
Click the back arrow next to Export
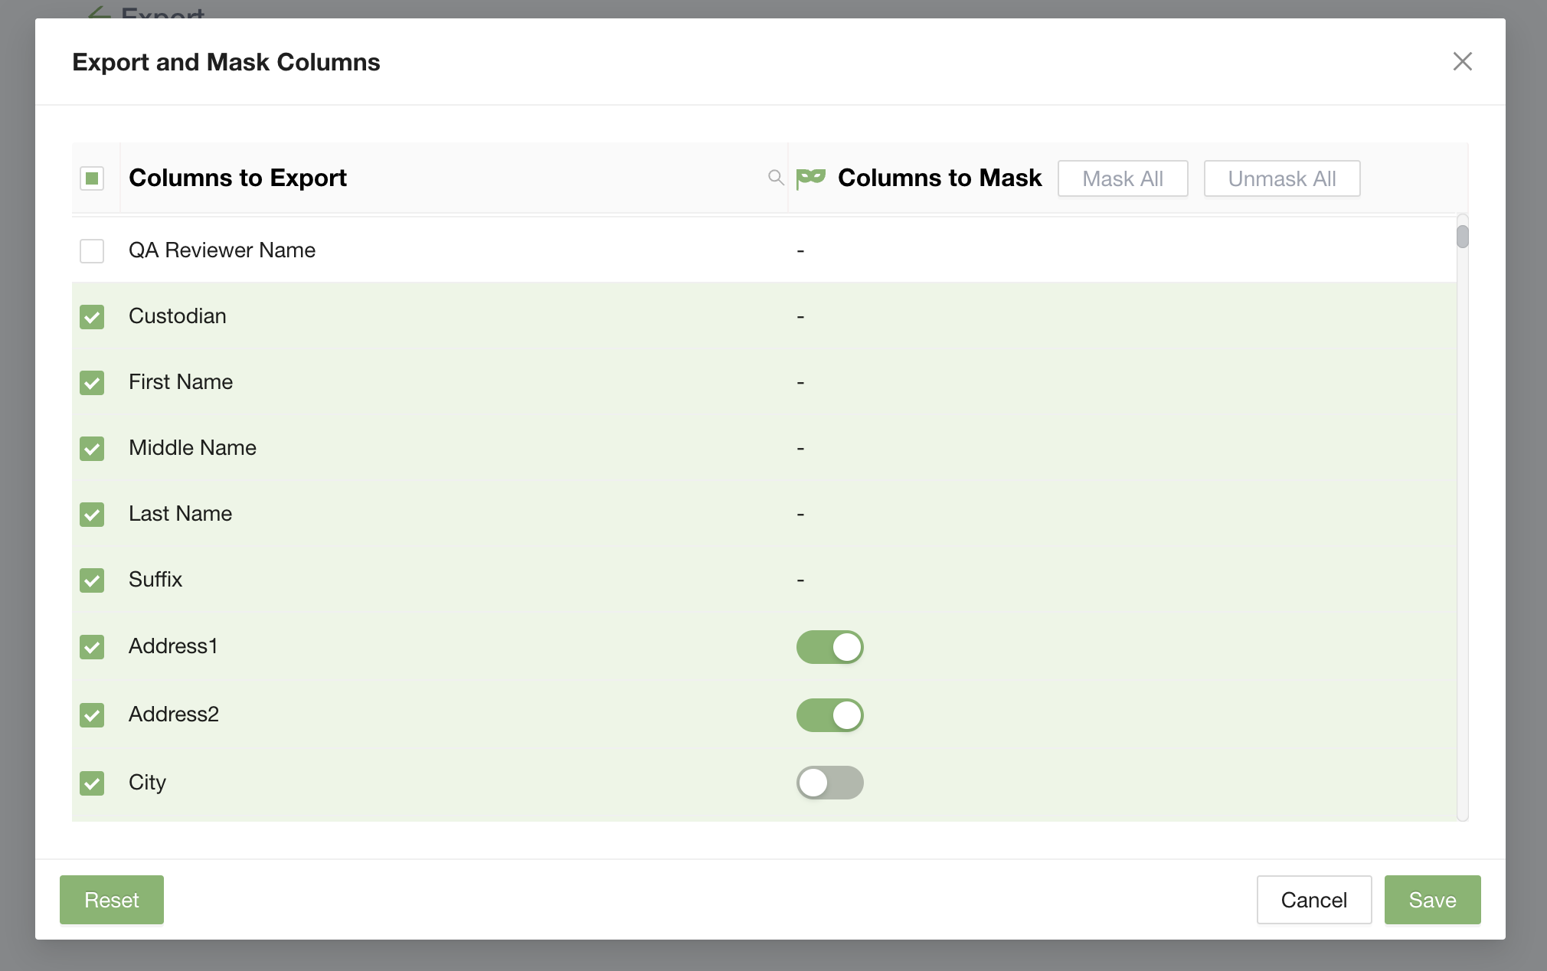click(98, 12)
